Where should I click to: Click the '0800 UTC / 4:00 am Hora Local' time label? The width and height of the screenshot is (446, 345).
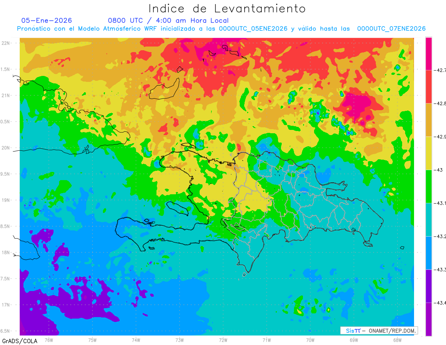(x=168, y=20)
